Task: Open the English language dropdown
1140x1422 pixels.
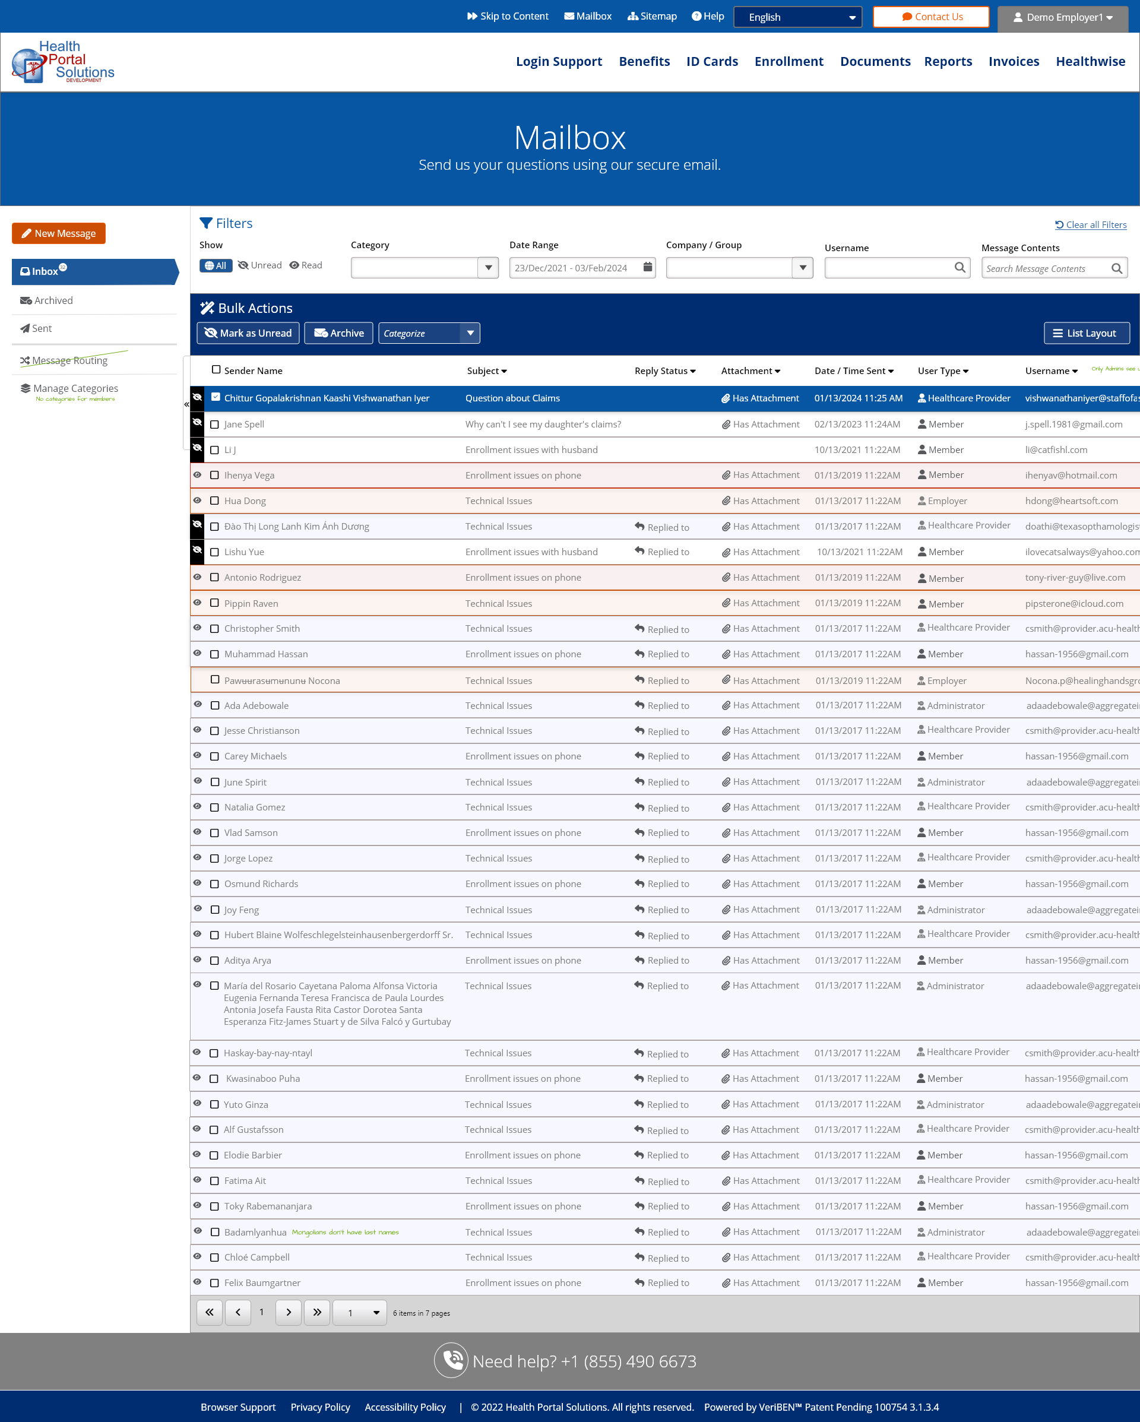Action: [x=797, y=17]
